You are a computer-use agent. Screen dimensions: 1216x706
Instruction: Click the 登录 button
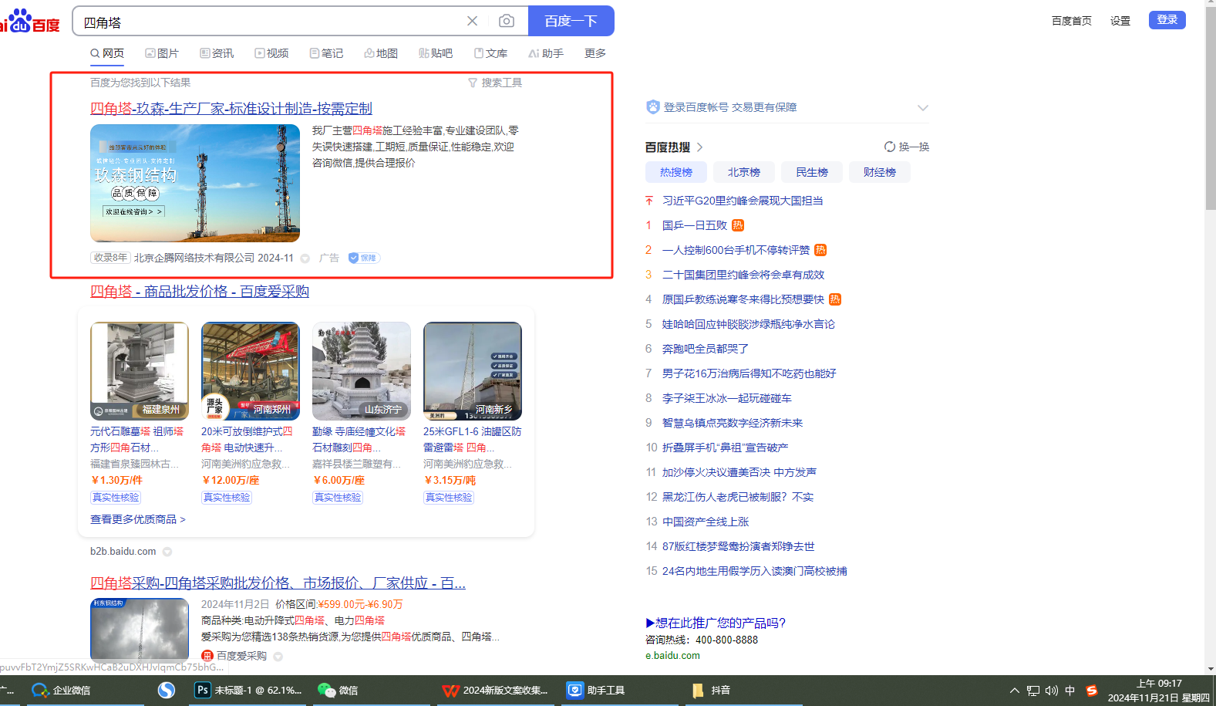coord(1167,19)
